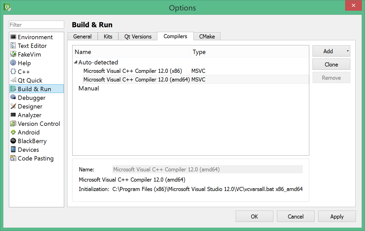Click the MSVC type cell for amd64
365x231 pixels.
point(198,79)
